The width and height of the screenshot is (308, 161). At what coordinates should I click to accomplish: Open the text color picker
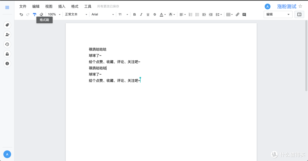point(163,15)
